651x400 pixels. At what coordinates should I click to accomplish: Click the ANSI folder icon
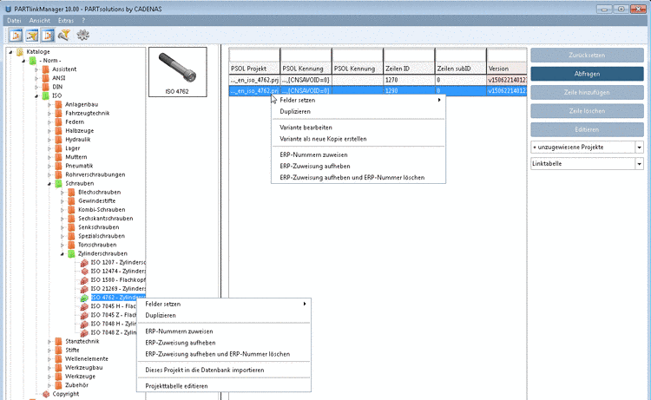[45, 78]
